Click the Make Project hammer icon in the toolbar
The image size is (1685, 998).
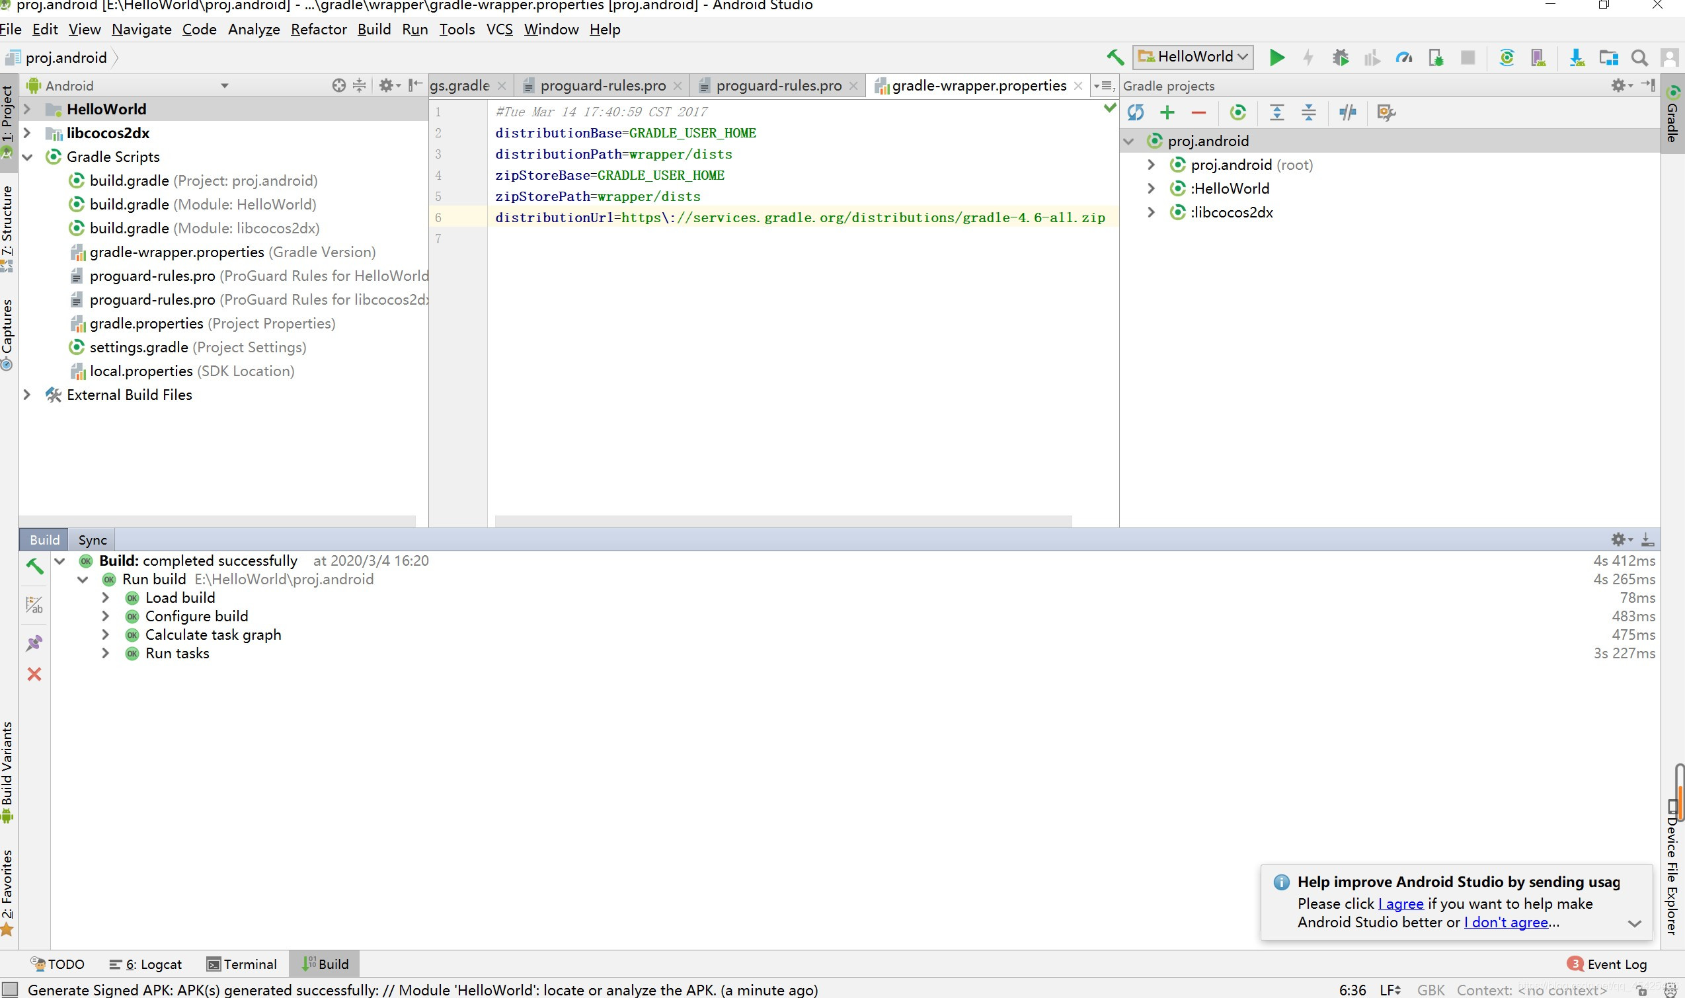[x=1115, y=58]
